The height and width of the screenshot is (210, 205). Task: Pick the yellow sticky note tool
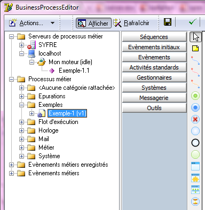click(x=195, y=49)
